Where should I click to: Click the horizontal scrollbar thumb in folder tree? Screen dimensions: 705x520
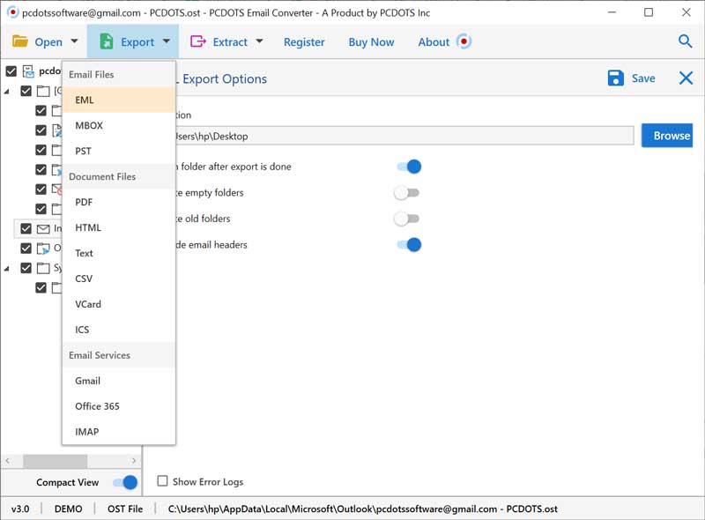[55, 461]
